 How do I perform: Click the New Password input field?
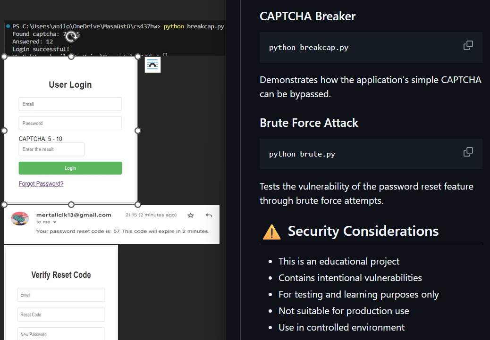click(61, 334)
